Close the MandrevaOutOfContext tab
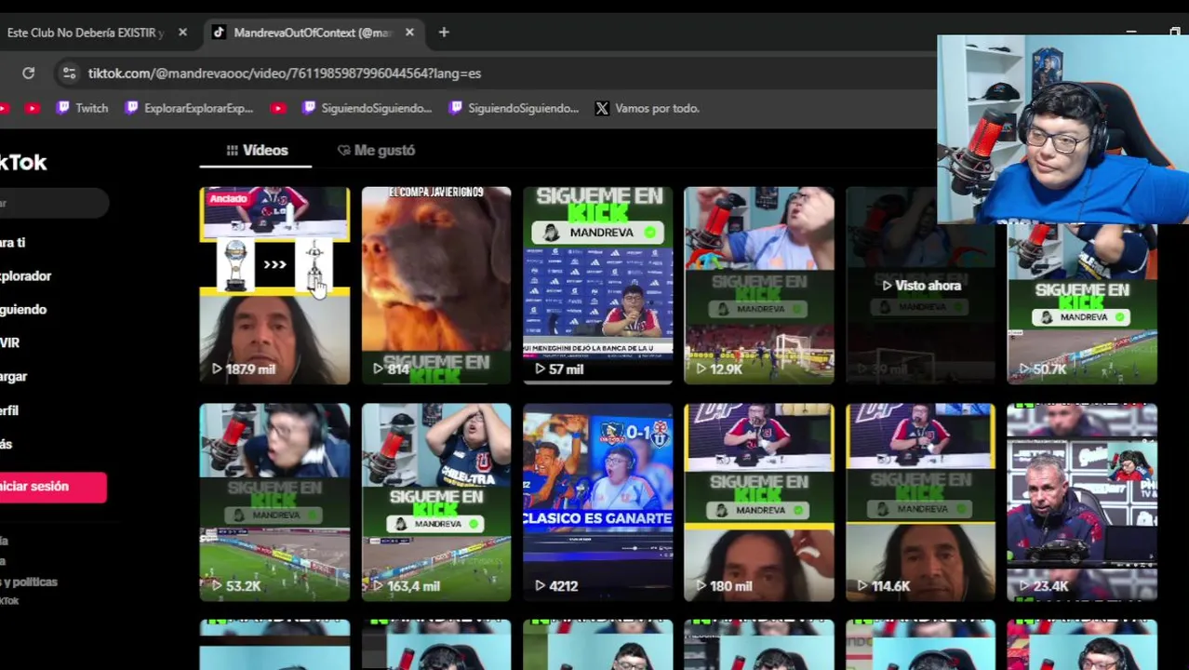Screen dimensions: 1189x670 click(409, 33)
